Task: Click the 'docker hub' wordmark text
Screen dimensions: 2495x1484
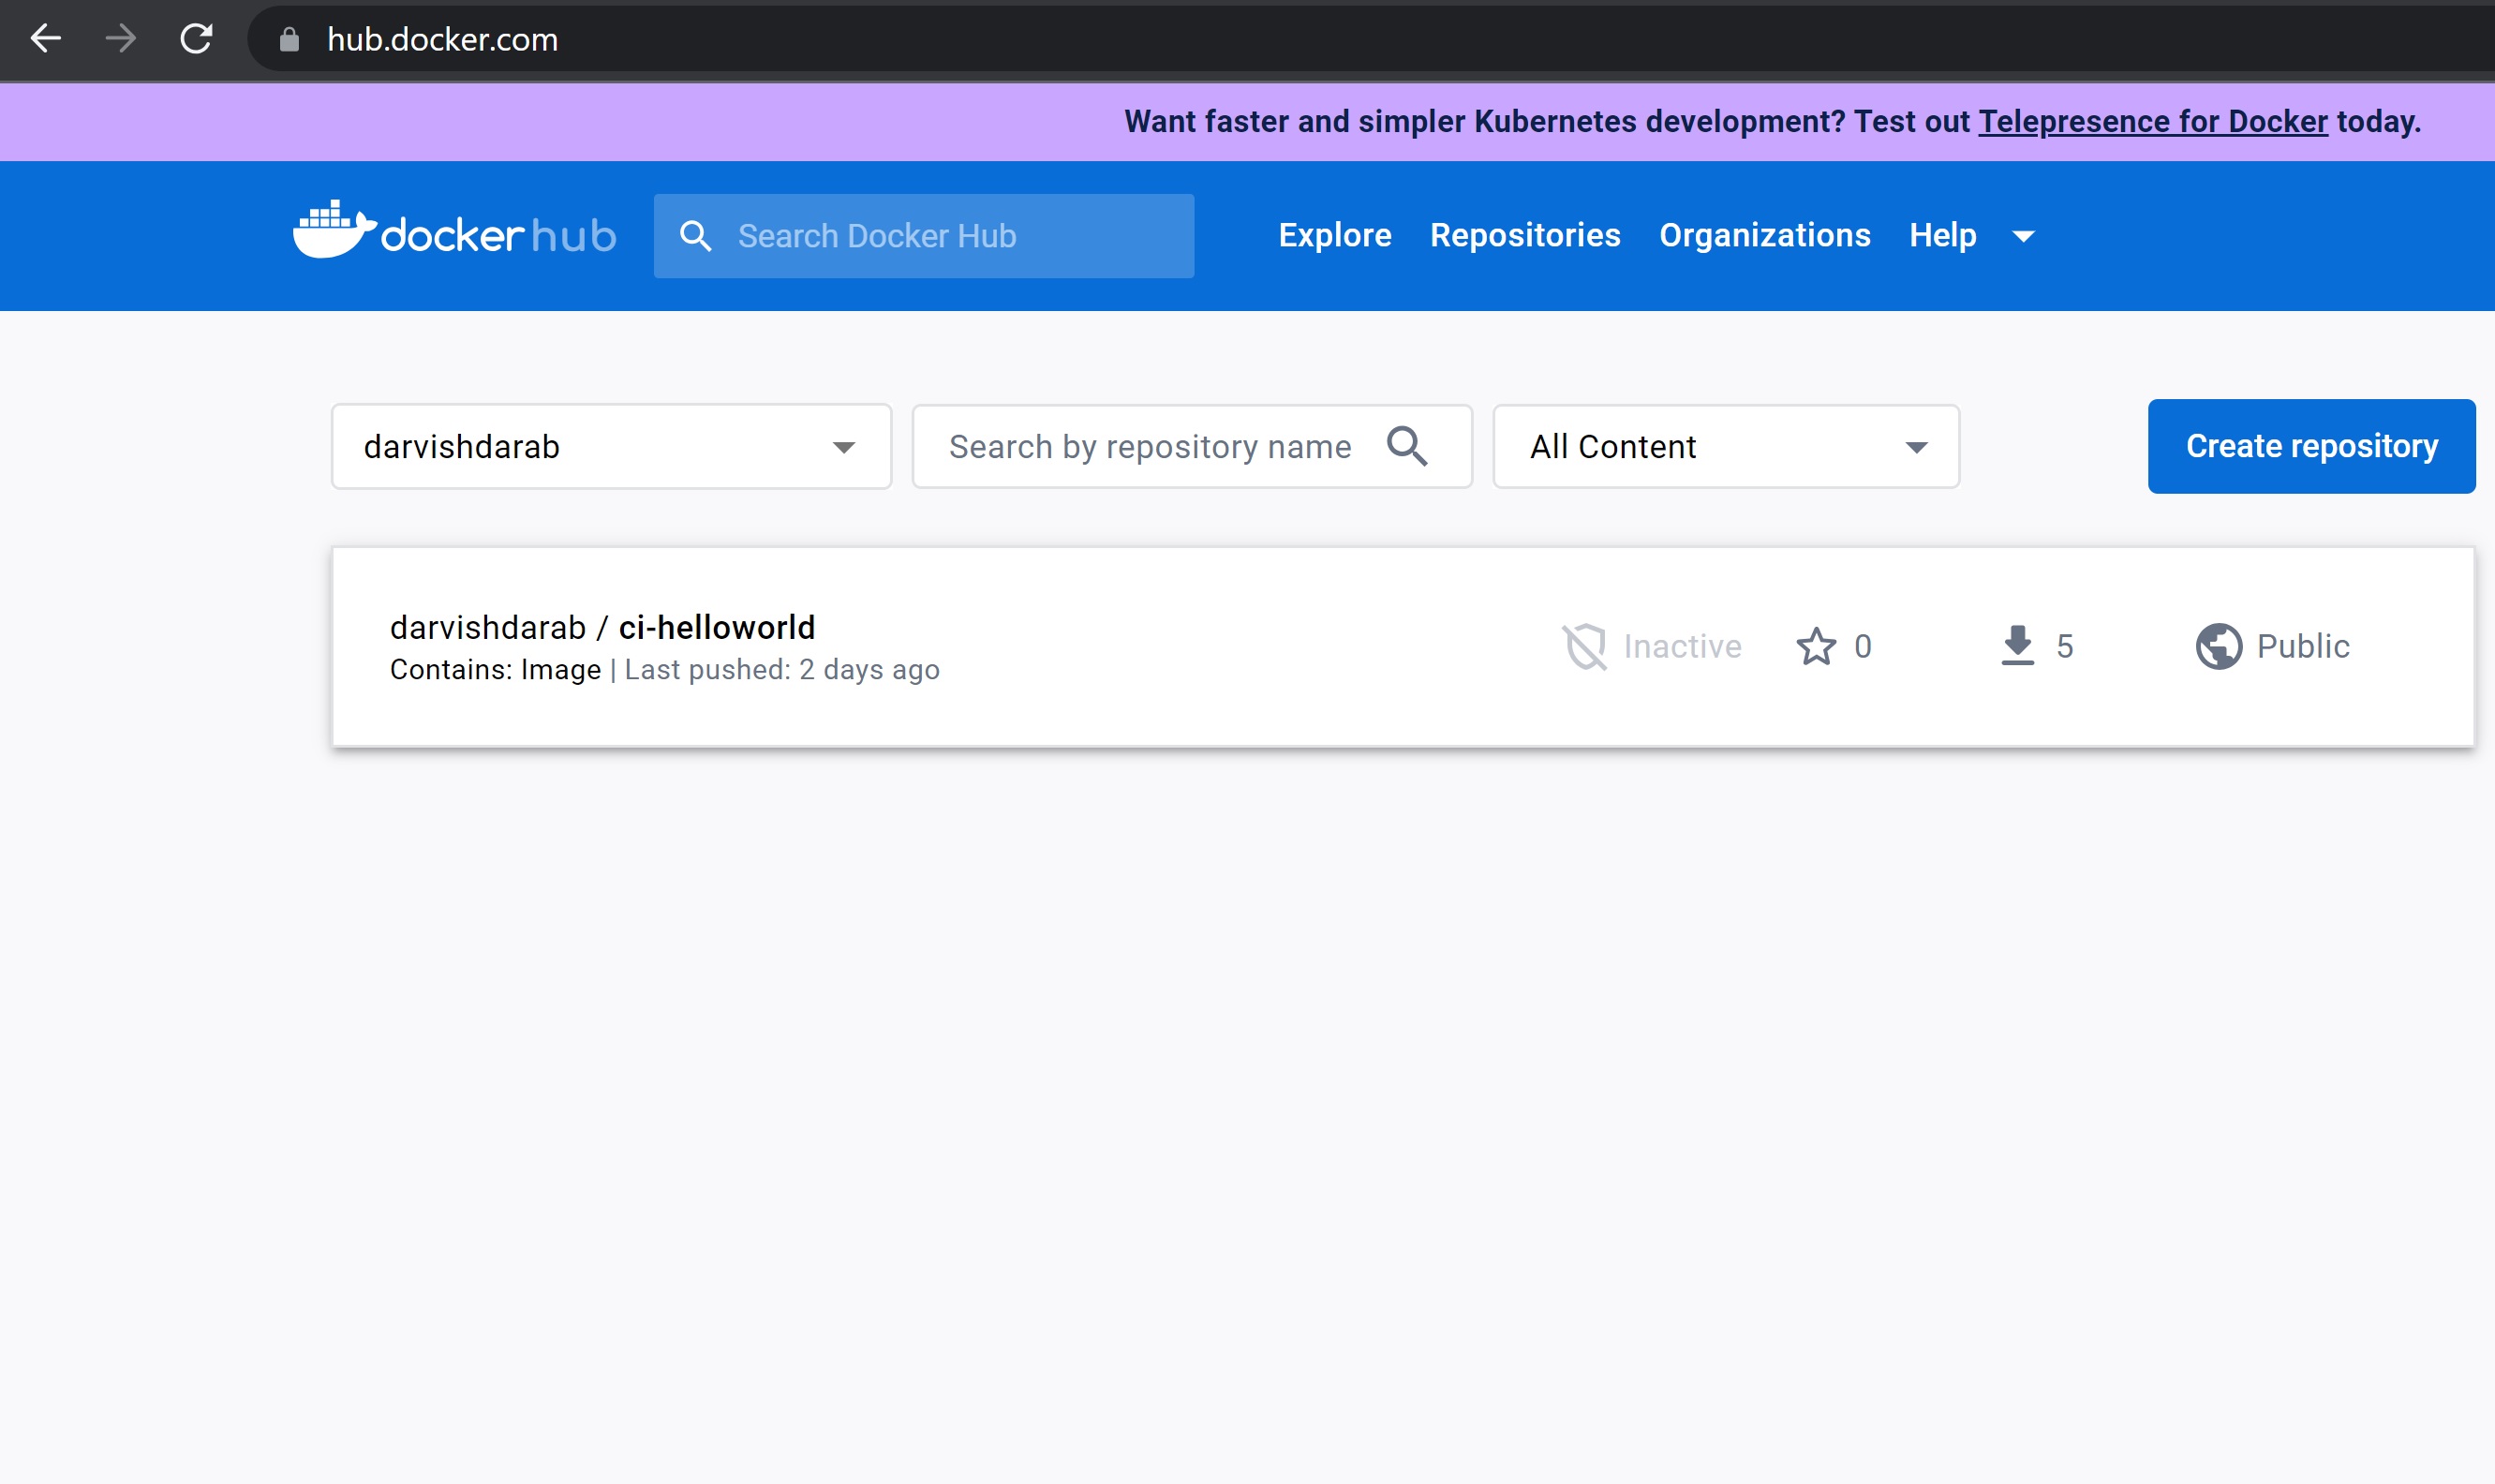Action: pos(498,236)
